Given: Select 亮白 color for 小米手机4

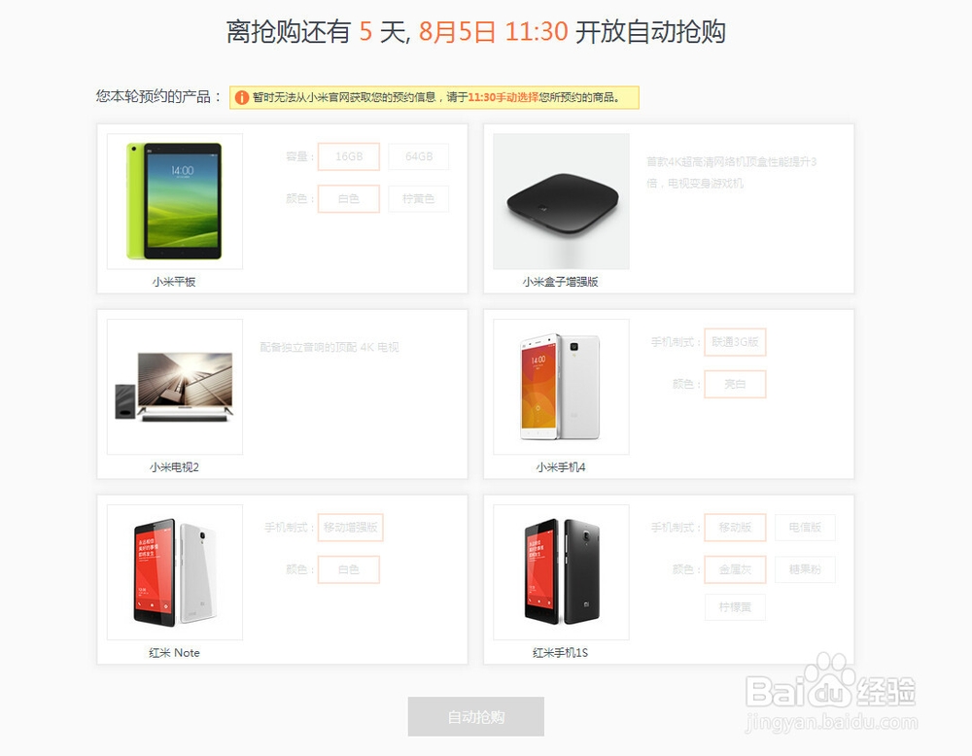Looking at the screenshot, I should [x=735, y=384].
